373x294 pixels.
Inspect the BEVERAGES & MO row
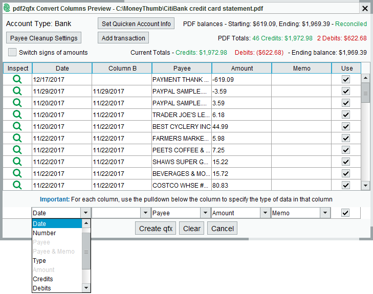tap(17, 173)
